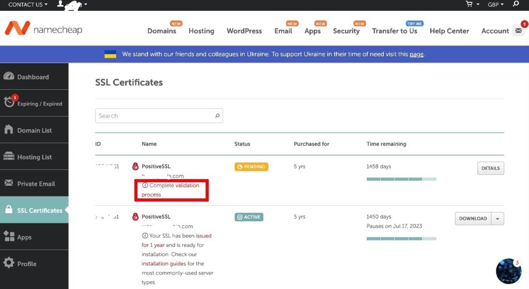Open Hosting List in sidebar

[34, 156]
